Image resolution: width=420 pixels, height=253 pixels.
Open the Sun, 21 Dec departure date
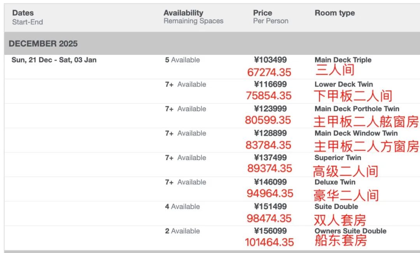(54, 60)
